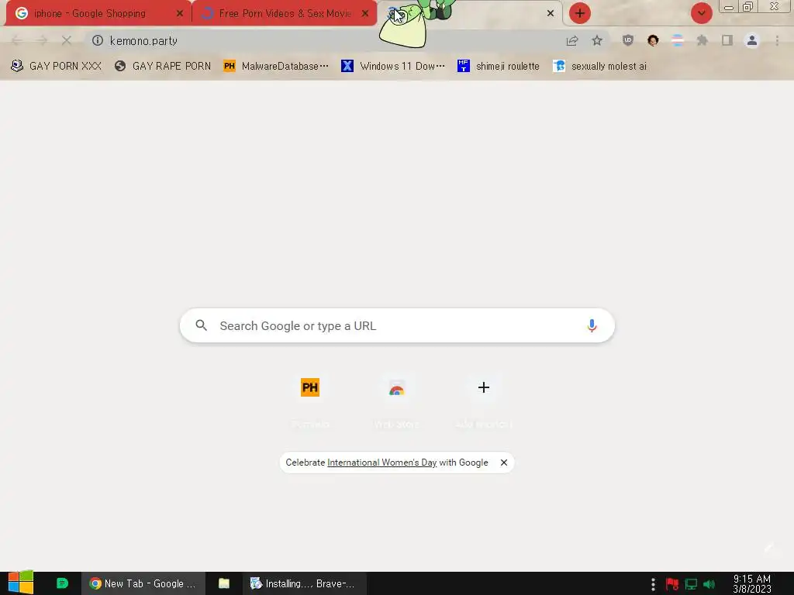794x595 pixels.
Task: Open the Web Store shortcut tile
Action: (x=396, y=389)
